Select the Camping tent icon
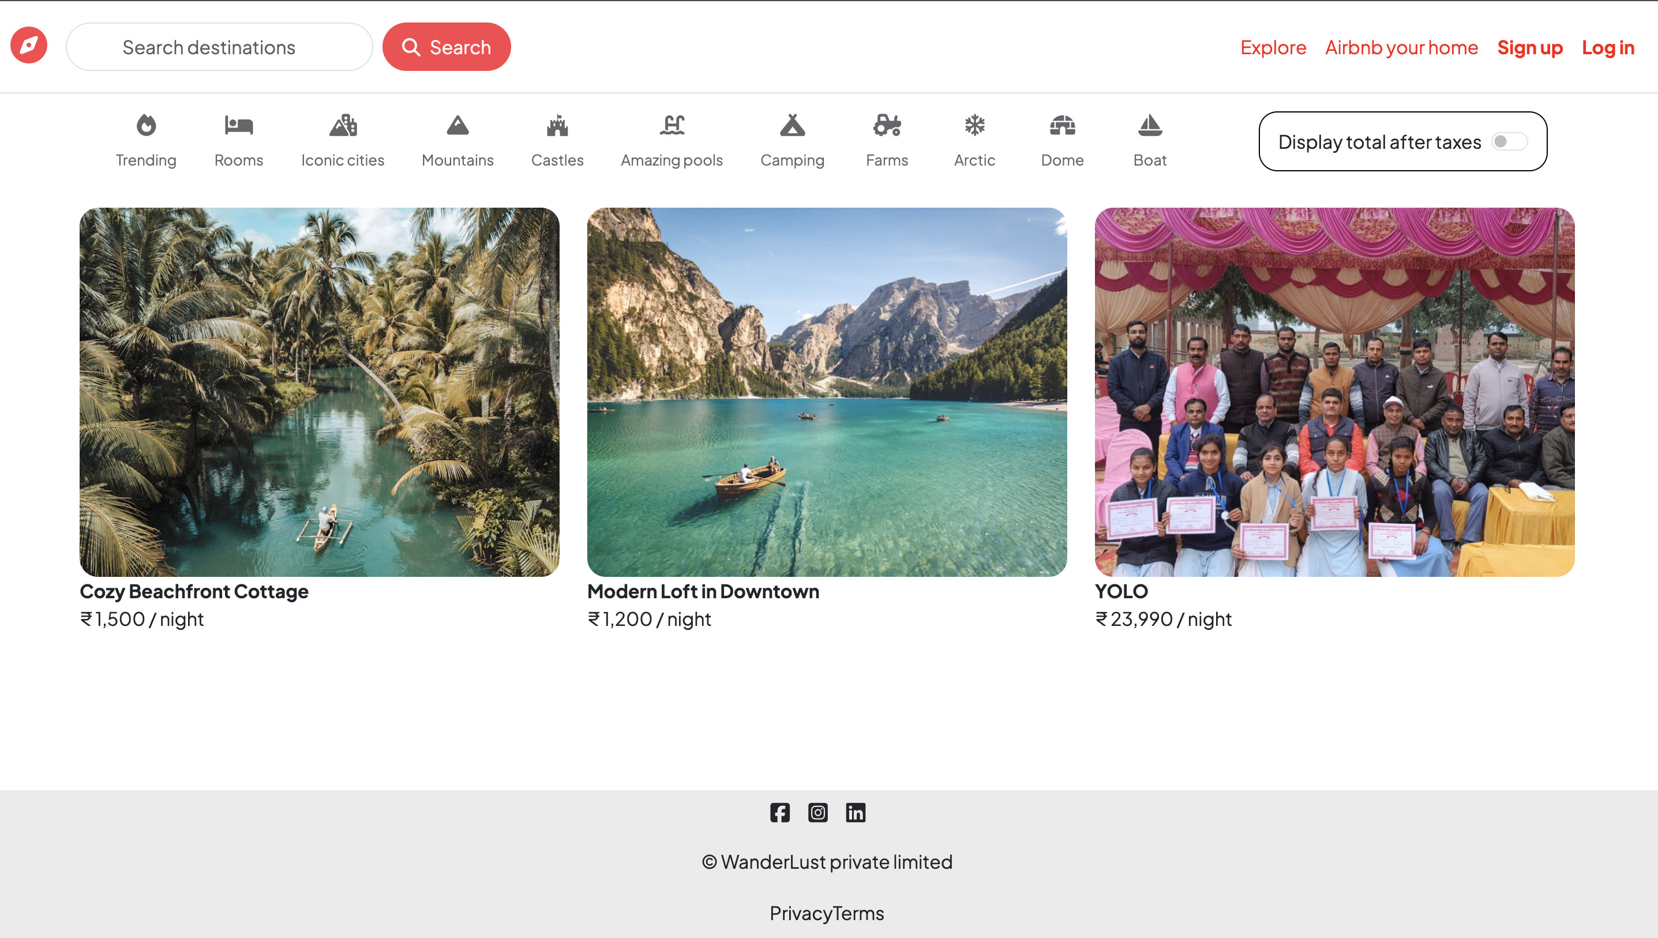1658x938 pixels. click(792, 125)
